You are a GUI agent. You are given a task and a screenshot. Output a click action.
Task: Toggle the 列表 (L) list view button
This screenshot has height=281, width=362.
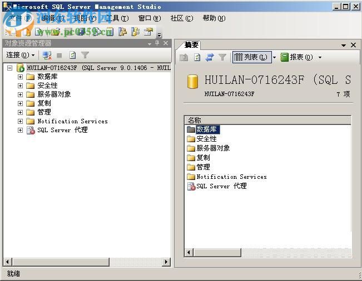(252, 57)
